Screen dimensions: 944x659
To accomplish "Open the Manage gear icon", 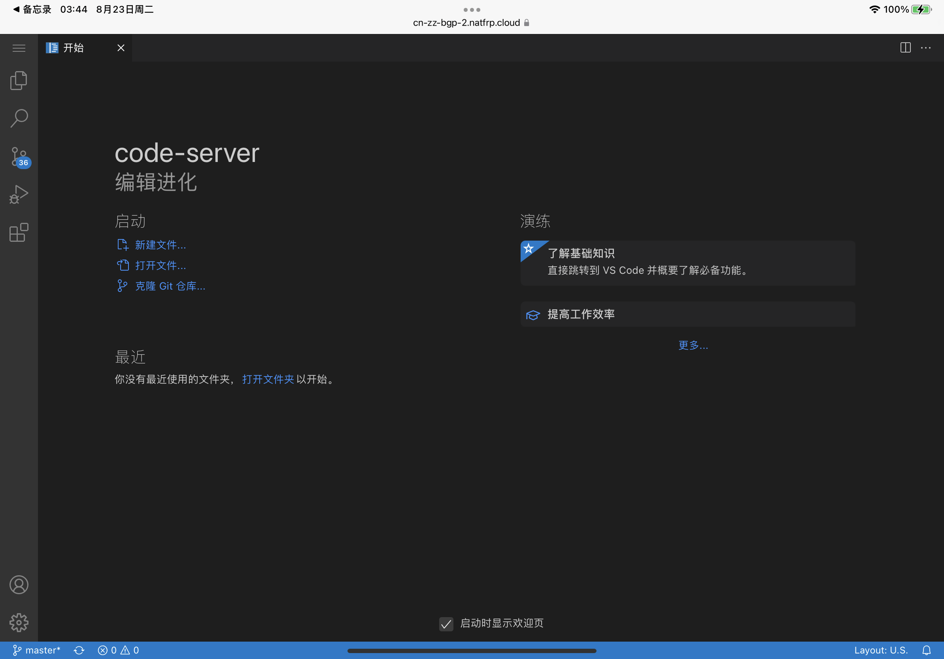I will [x=19, y=622].
